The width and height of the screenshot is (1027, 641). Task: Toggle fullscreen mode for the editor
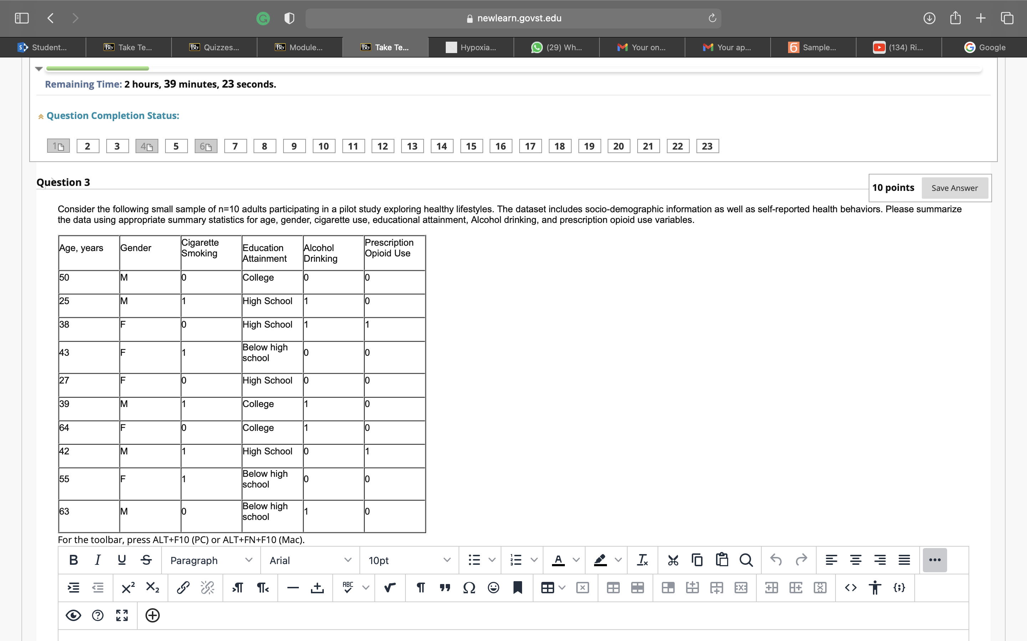click(x=122, y=615)
